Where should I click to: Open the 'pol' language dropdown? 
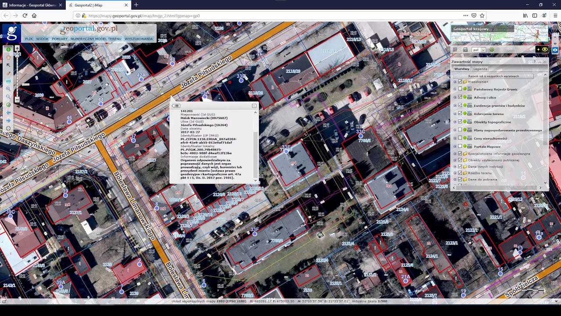(x=479, y=50)
